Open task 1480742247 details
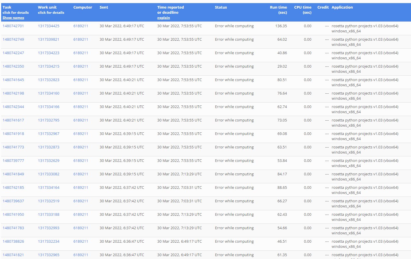411x259 pixels. click(13, 53)
